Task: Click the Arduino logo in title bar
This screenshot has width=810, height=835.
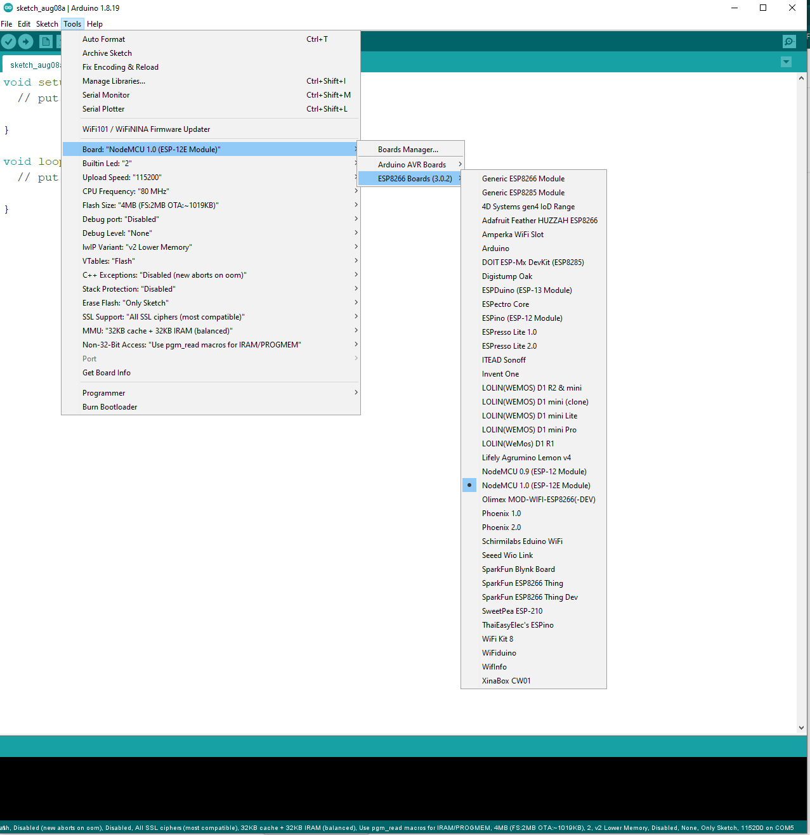Action: (8, 8)
